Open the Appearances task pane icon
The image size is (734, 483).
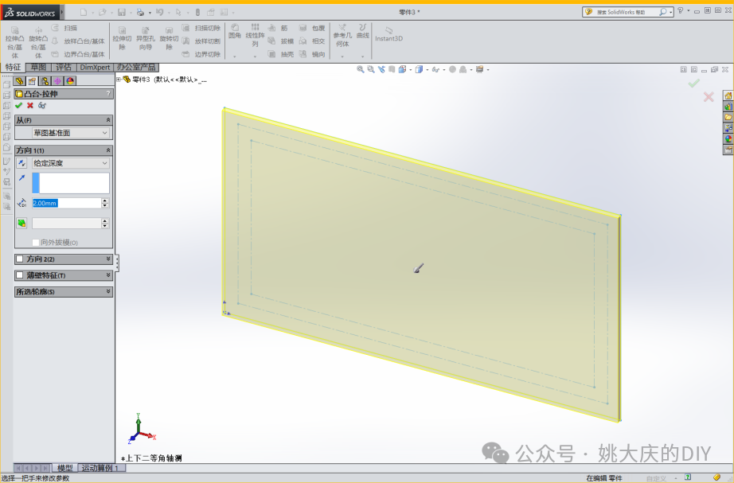pyautogui.click(x=728, y=138)
